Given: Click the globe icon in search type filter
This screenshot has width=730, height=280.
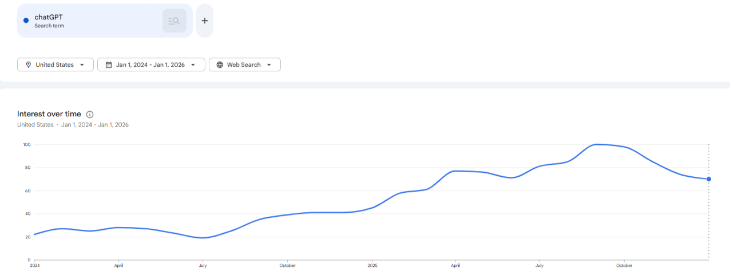Looking at the screenshot, I should 220,65.
